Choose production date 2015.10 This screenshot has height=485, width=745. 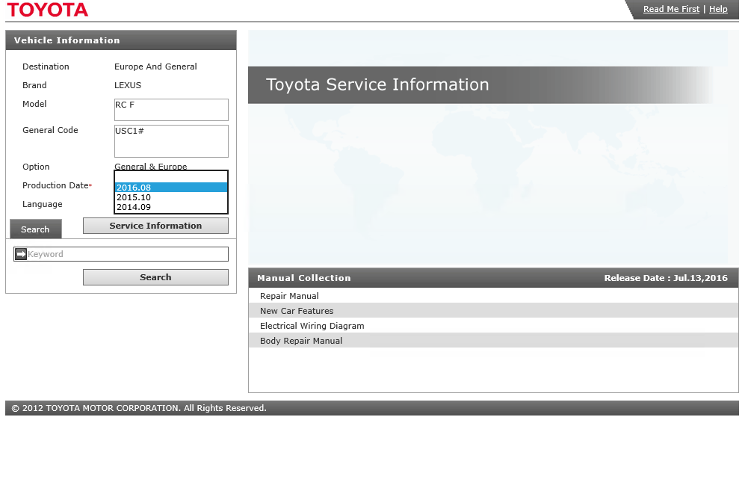[171, 197]
